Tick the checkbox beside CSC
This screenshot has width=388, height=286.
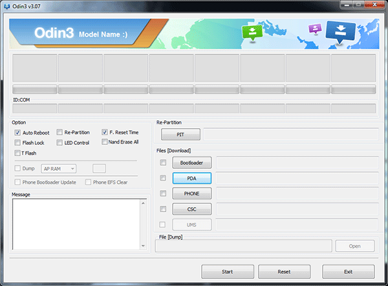(x=163, y=209)
